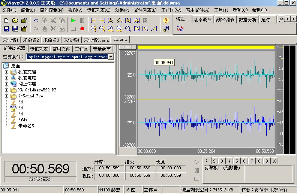Click the red record button
This screenshot has width=297, height=194.
coord(82,29)
